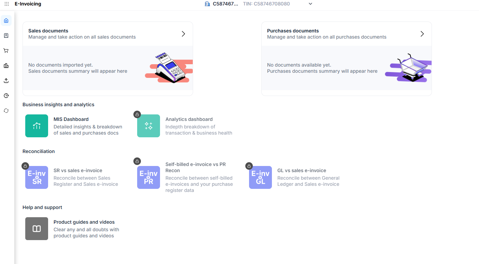Open the MIS Dashboard green tile icon

37,126
